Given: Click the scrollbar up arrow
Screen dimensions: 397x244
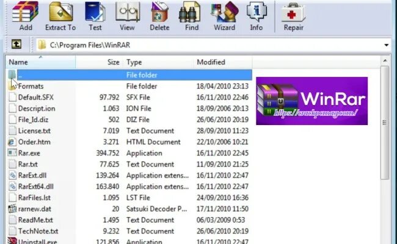Looking at the screenshot, I should pyautogui.click(x=385, y=60).
